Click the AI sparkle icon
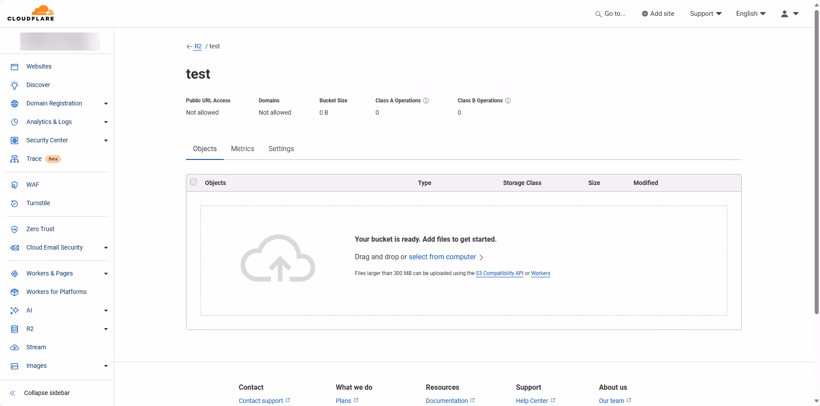This screenshot has height=406, width=820. (15, 311)
